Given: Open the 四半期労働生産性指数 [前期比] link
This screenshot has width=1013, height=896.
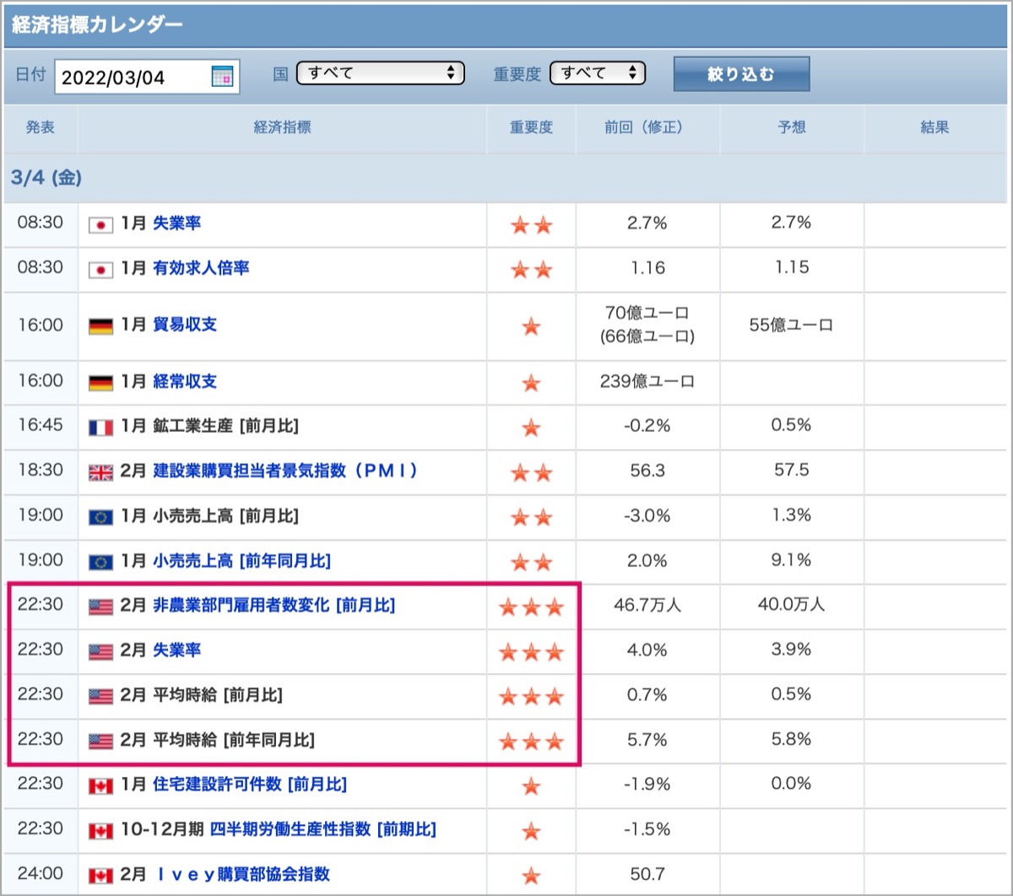Looking at the screenshot, I should pos(323,829).
